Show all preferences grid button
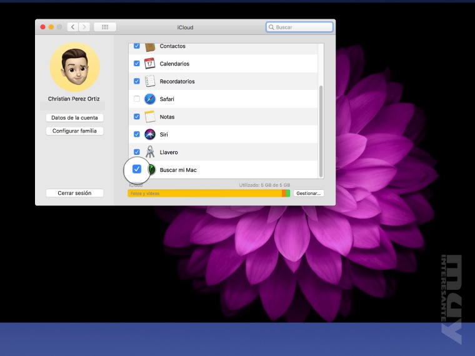The height and width of the screenshot is (356, 475). point(105,27)
